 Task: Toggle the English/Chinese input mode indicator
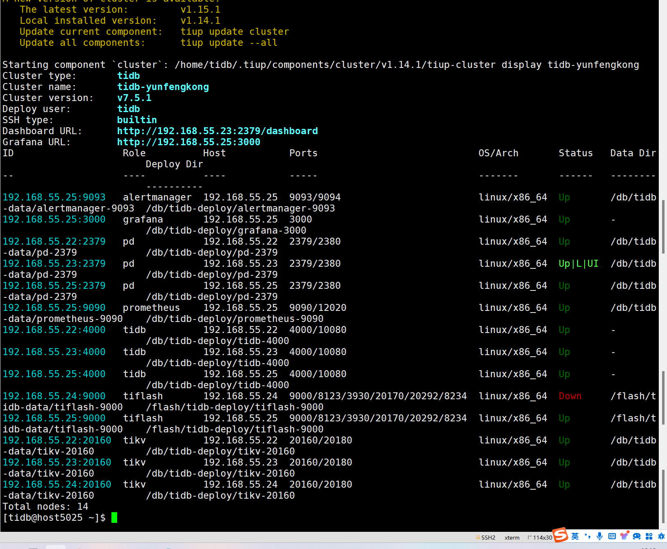(575, 536)
